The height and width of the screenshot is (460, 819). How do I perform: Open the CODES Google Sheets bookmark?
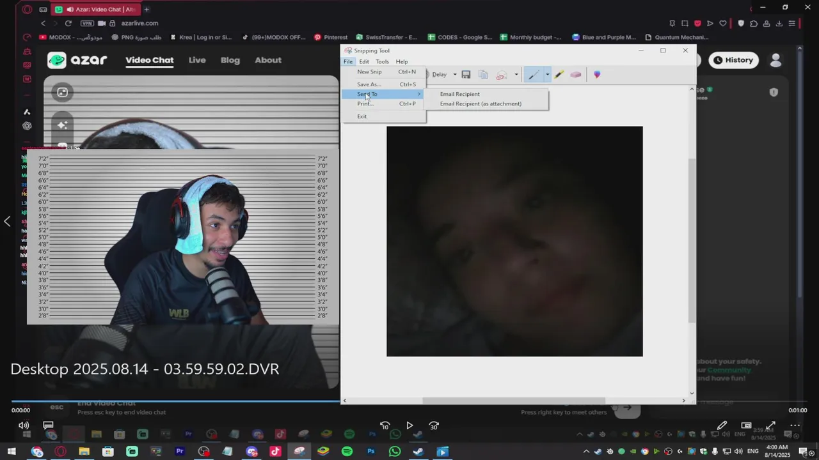click(459, 37)
